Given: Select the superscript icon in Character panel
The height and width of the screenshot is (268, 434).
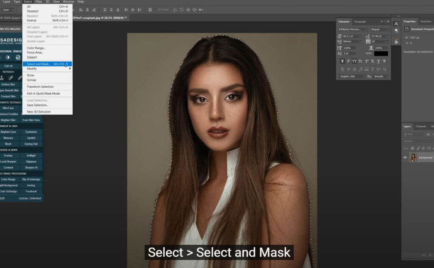Looking at the screenshot, I should [367, 61].
